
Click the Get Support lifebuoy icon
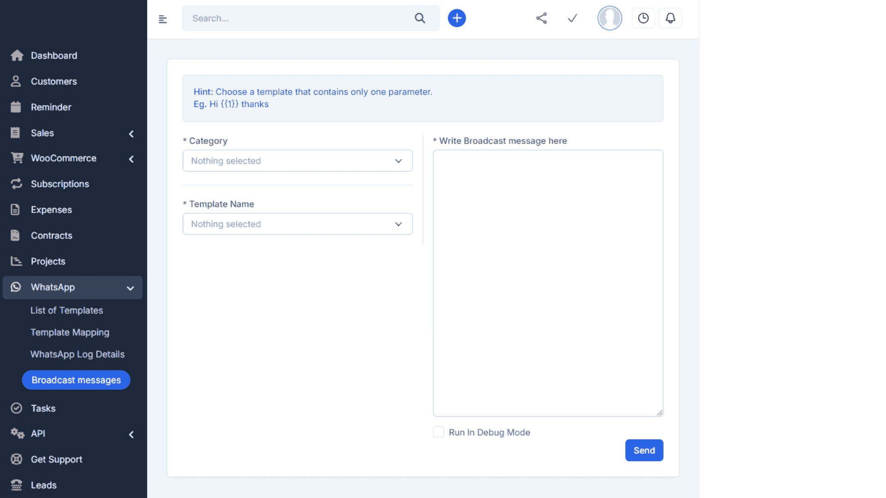point(16,459)
